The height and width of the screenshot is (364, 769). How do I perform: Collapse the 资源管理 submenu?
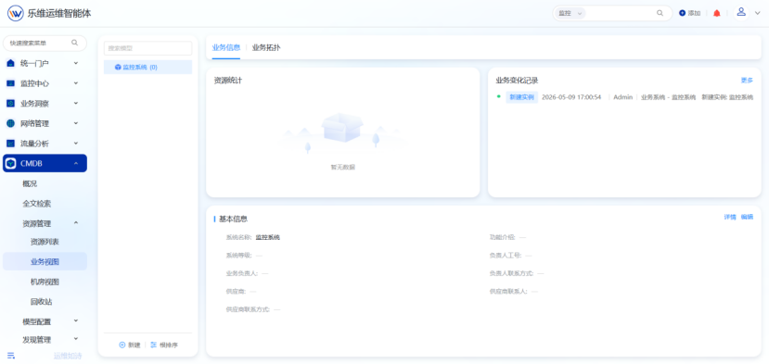tap(76, 223)
